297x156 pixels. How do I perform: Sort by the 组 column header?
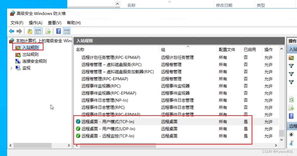(188, 50)
